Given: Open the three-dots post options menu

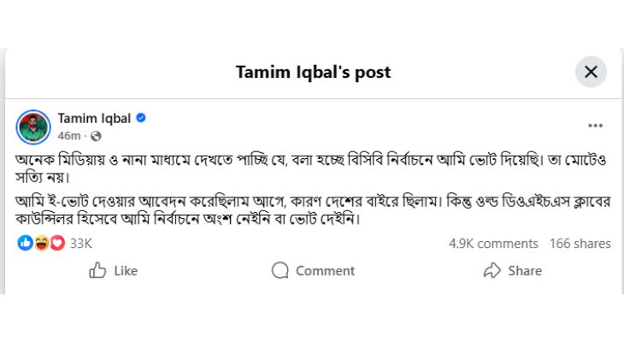Looking at the screenshot, I should pyautogui.click(x=595, y=126).
